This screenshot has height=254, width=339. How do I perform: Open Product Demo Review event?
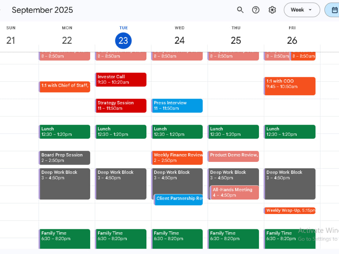[233, 156]
